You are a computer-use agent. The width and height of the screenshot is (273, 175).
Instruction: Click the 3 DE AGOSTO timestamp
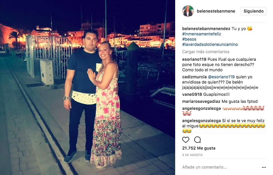[x=192, y=155]
